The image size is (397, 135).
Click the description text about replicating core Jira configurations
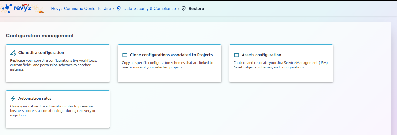[53, 65]
